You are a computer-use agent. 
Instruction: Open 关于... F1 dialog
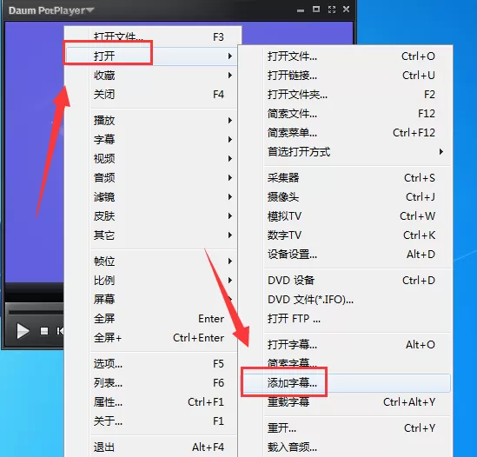coord(151,421)
